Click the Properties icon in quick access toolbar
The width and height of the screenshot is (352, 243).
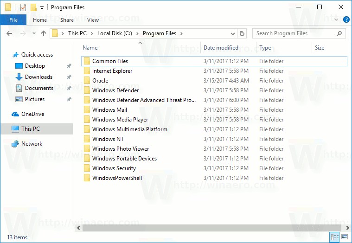23,7
